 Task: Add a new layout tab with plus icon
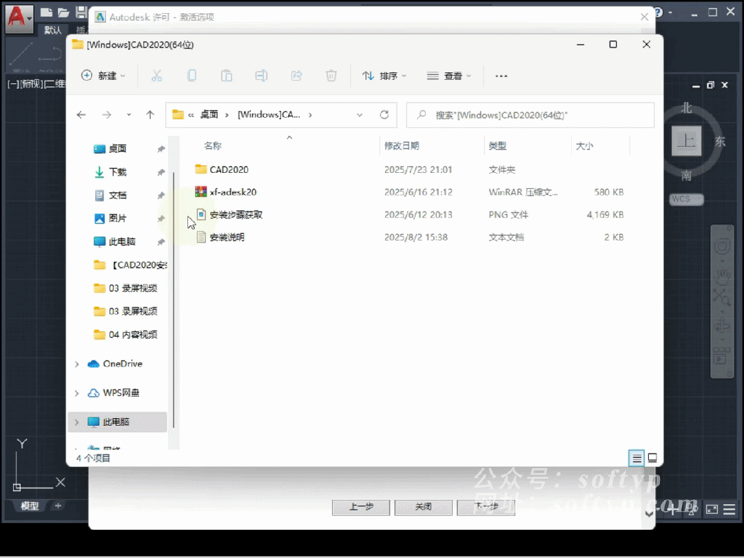click(x=58, y=506)
